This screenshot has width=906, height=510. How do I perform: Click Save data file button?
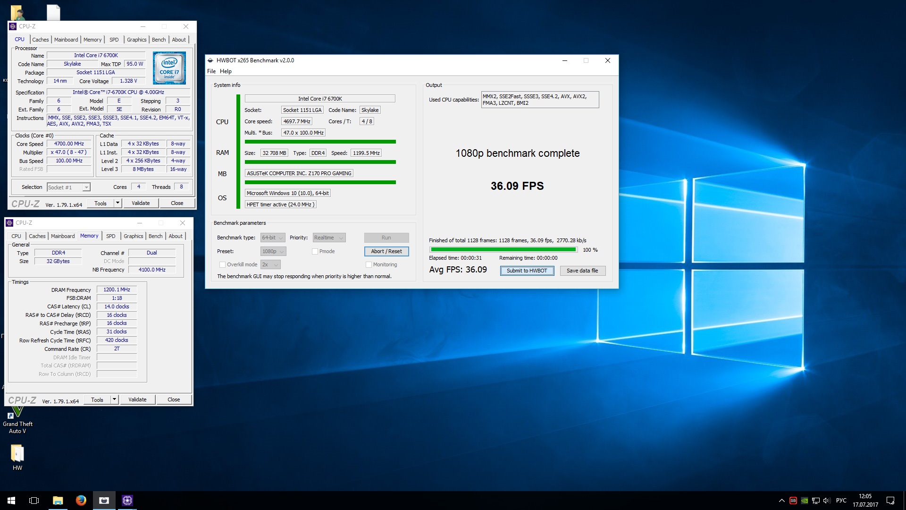pyautogui.click(x=582, y=271)
